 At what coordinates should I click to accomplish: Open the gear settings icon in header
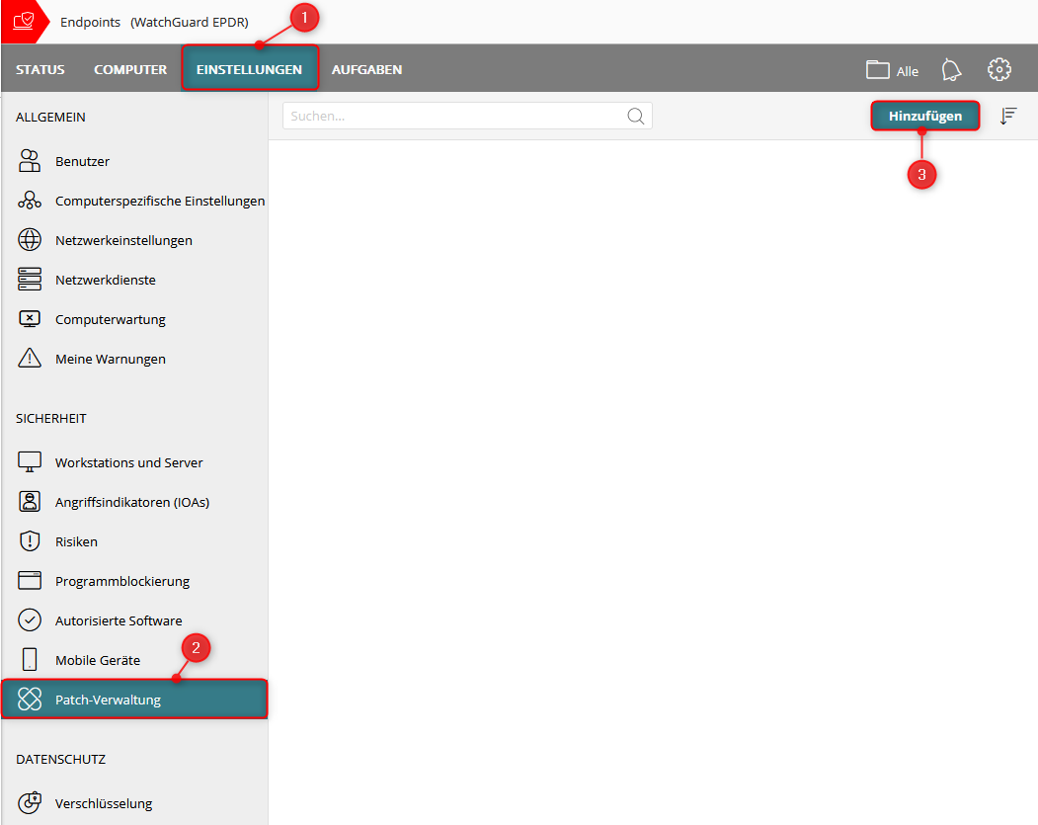(999, 69)
